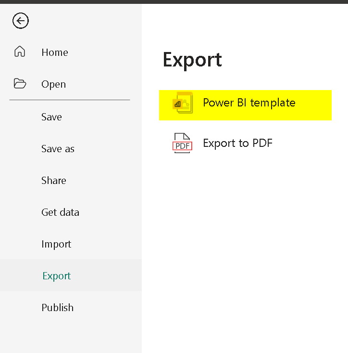Image resolution: width=348 pixels, height=353 pixels.
Task: Click the divider line under Open
Action: coord(70,100)
